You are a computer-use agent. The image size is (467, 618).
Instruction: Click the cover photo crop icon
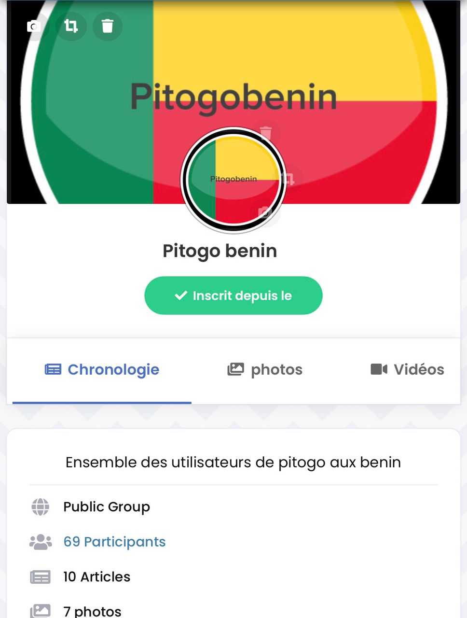pyautogui.click(x=71, y=26)
